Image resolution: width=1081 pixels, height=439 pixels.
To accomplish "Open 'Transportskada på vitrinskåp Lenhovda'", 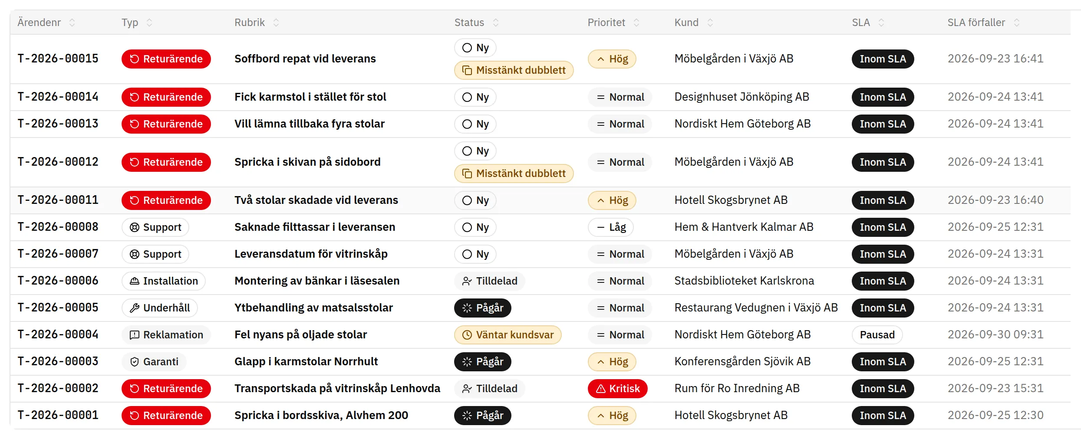I will point(337,389).
